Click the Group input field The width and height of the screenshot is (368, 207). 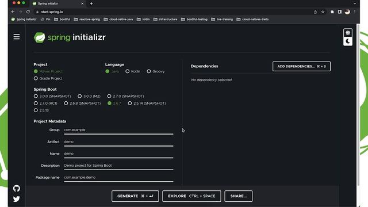click(x=119, y=130)
